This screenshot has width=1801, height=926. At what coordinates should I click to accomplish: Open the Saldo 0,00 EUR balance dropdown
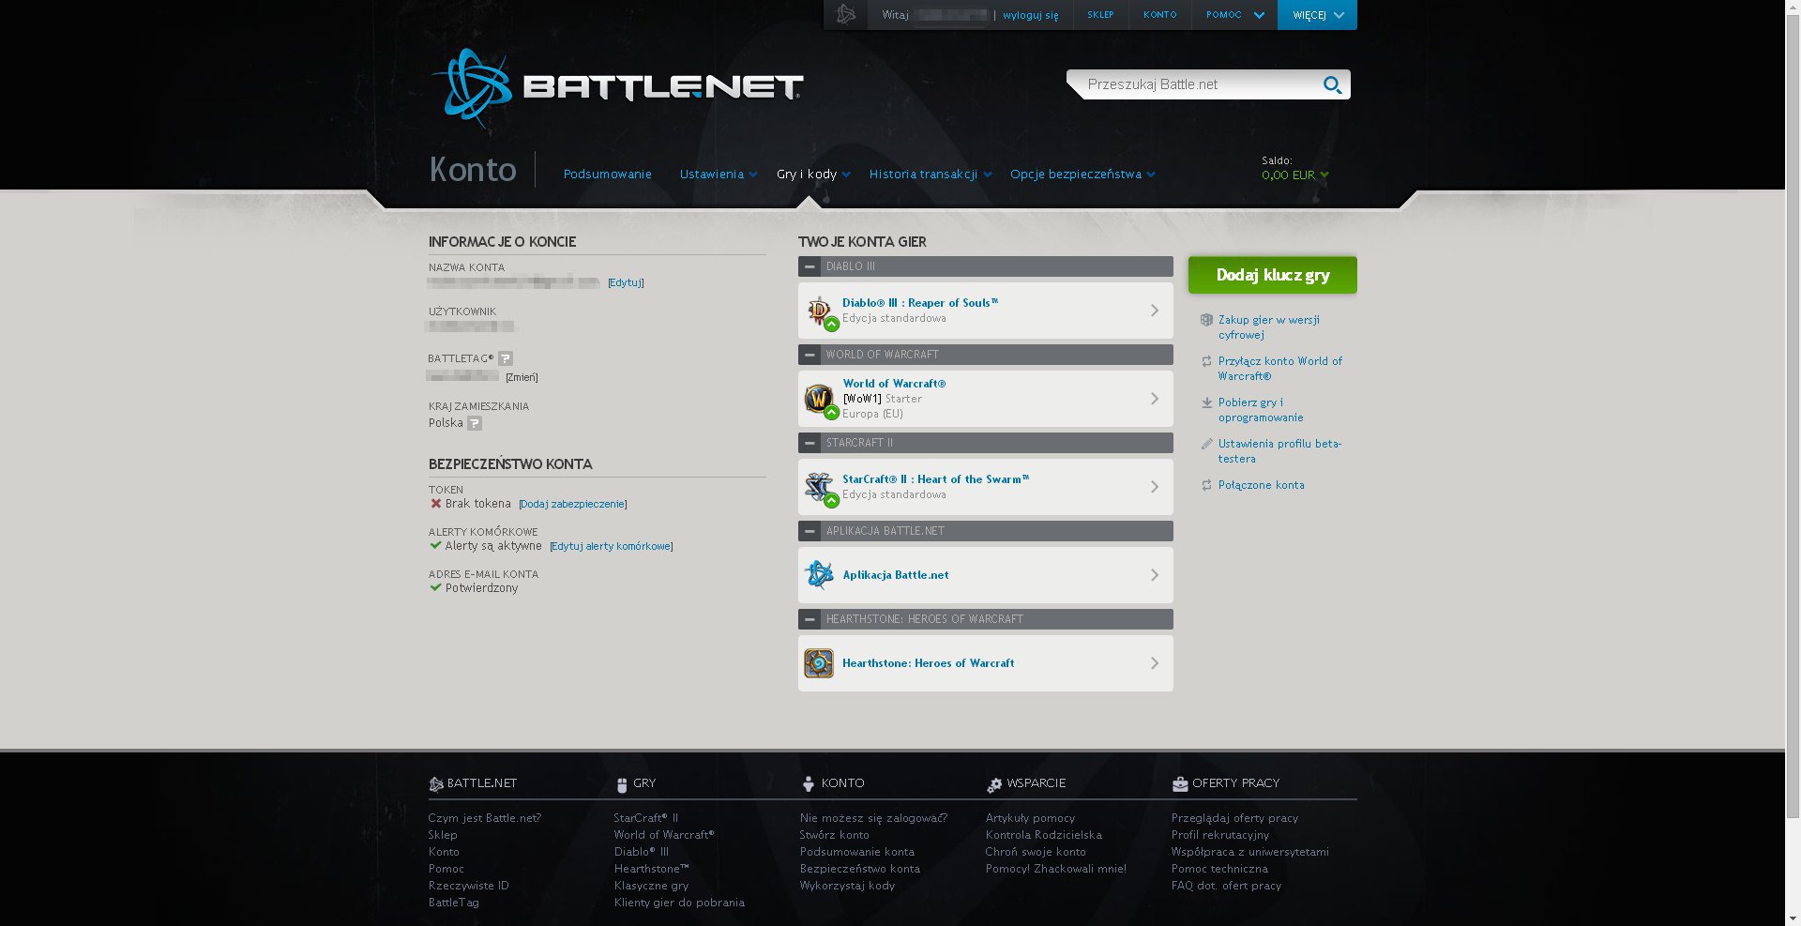pos(1295,175)
